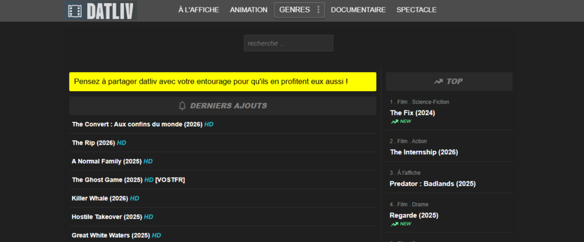Click the bell icon beside Derniers Ajouts
The width and height of the screenshot is (584, 242).
point(182,105)
